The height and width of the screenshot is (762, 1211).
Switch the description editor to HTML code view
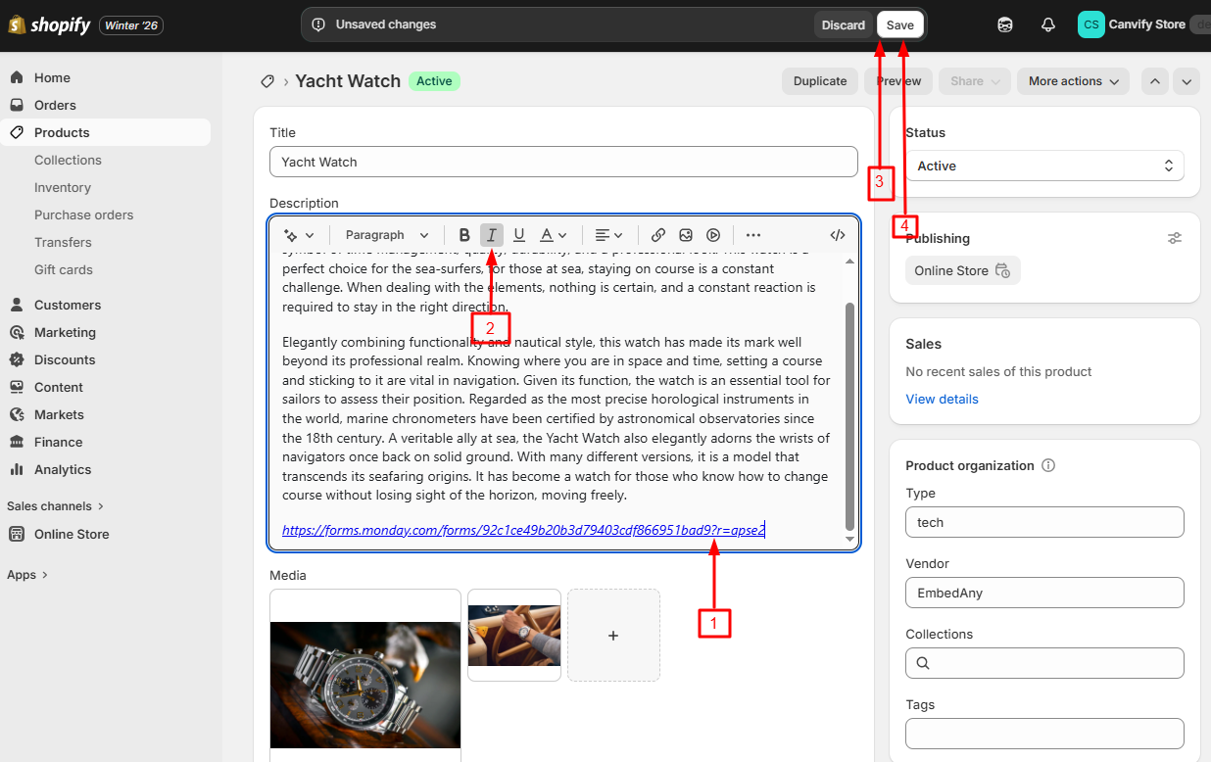pyautogui.click(x=838, y=234)
